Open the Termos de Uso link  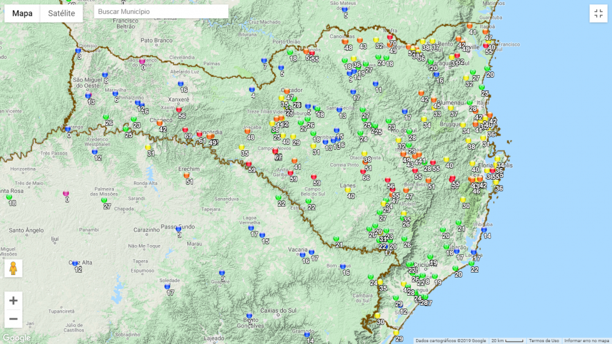coord(543,340)
